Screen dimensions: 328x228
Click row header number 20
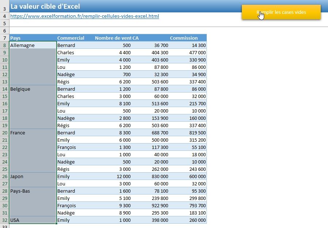[4, 133]
